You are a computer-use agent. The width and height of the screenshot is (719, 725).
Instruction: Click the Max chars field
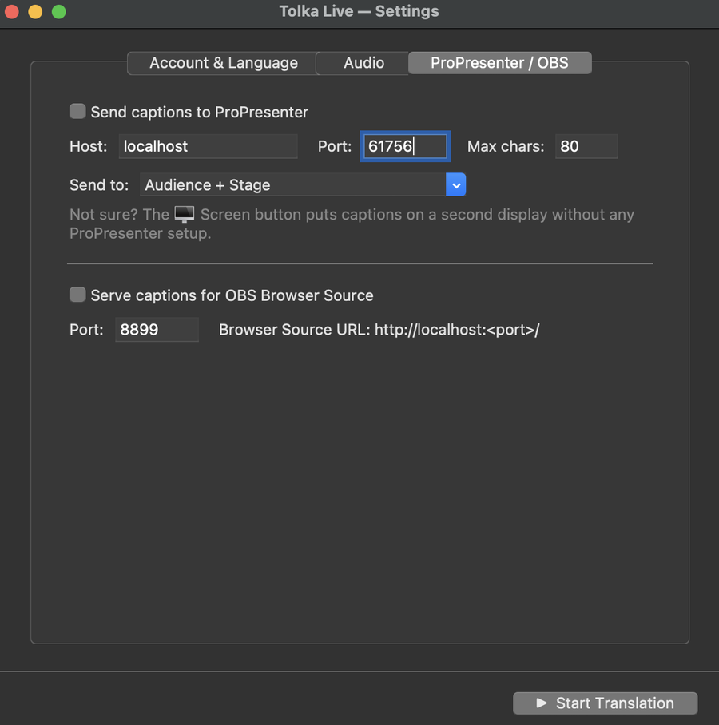[586, 146]
